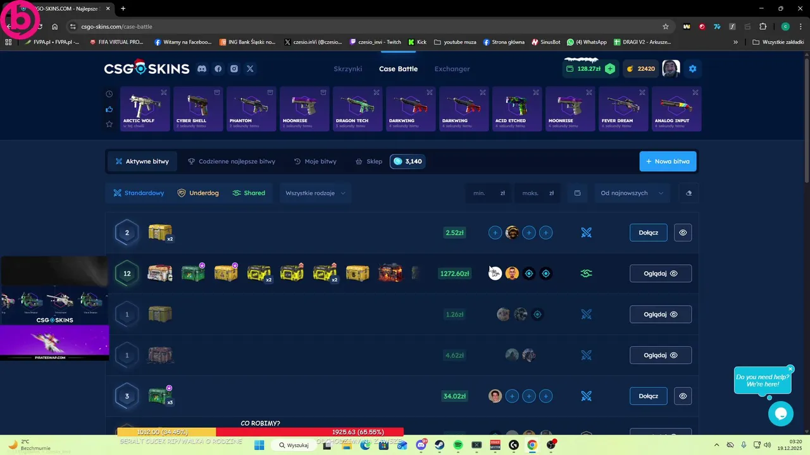The width and height of the screenshot is (810, 455).
Task: Open the 'czesio_invi - Twitch' bookmark
Action: tap(375, 42)
